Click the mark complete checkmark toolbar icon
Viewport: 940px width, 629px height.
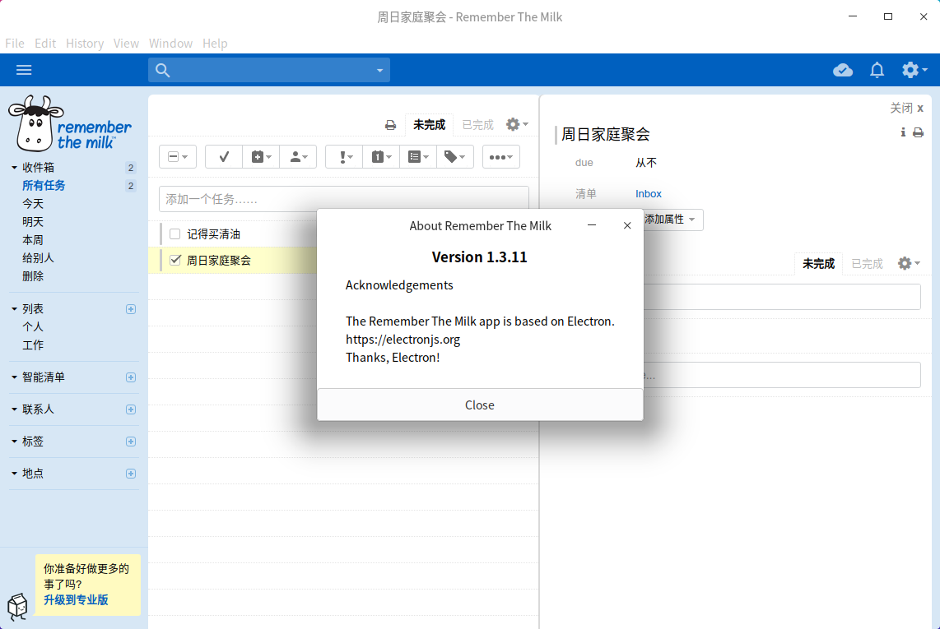click(x=223, y=157)
